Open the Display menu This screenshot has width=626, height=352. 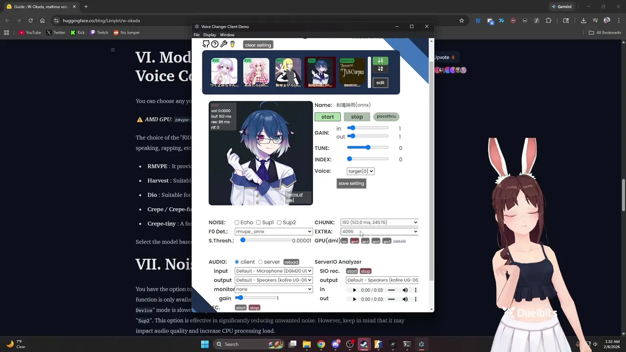[x=210, y=35]
